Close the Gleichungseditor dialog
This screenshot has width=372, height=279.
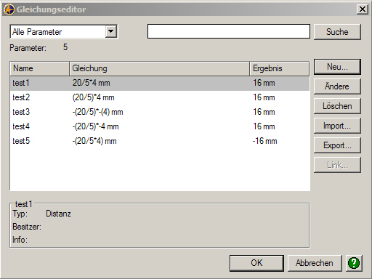[x=363, y=9]
